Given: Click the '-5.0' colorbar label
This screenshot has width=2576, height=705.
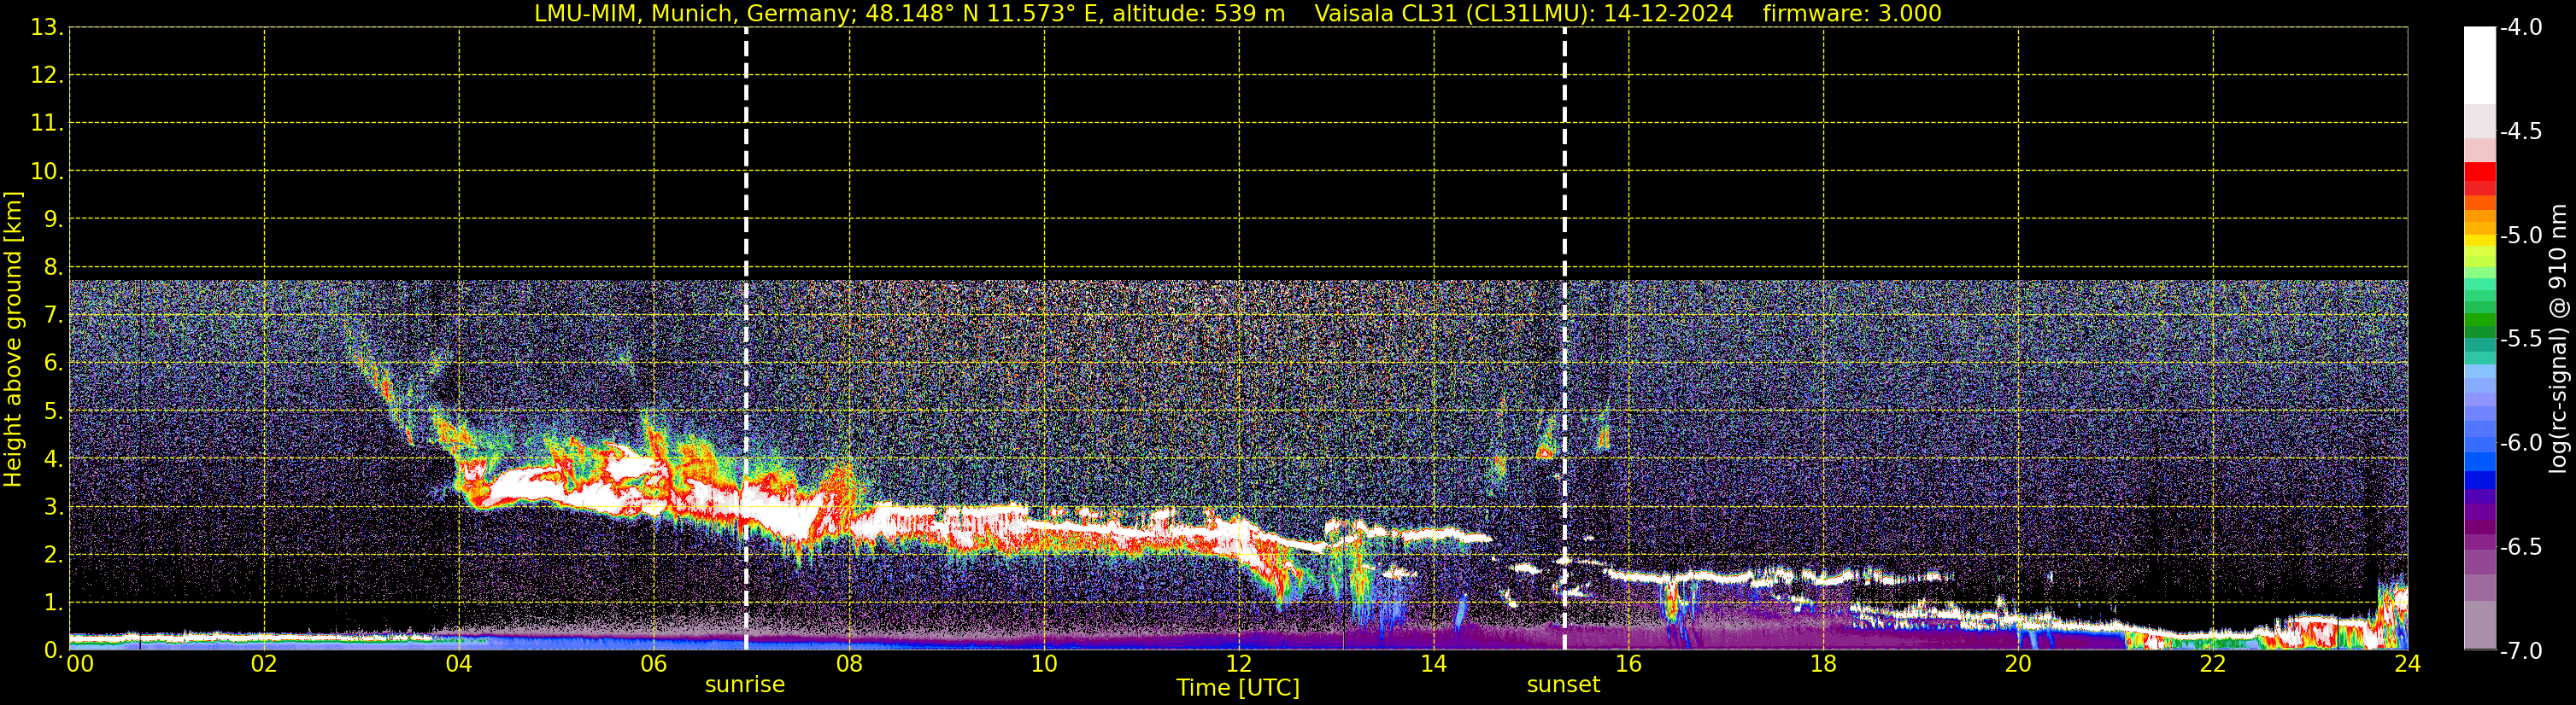Looking at the screenshot, I should click(x=2521, y=236).
